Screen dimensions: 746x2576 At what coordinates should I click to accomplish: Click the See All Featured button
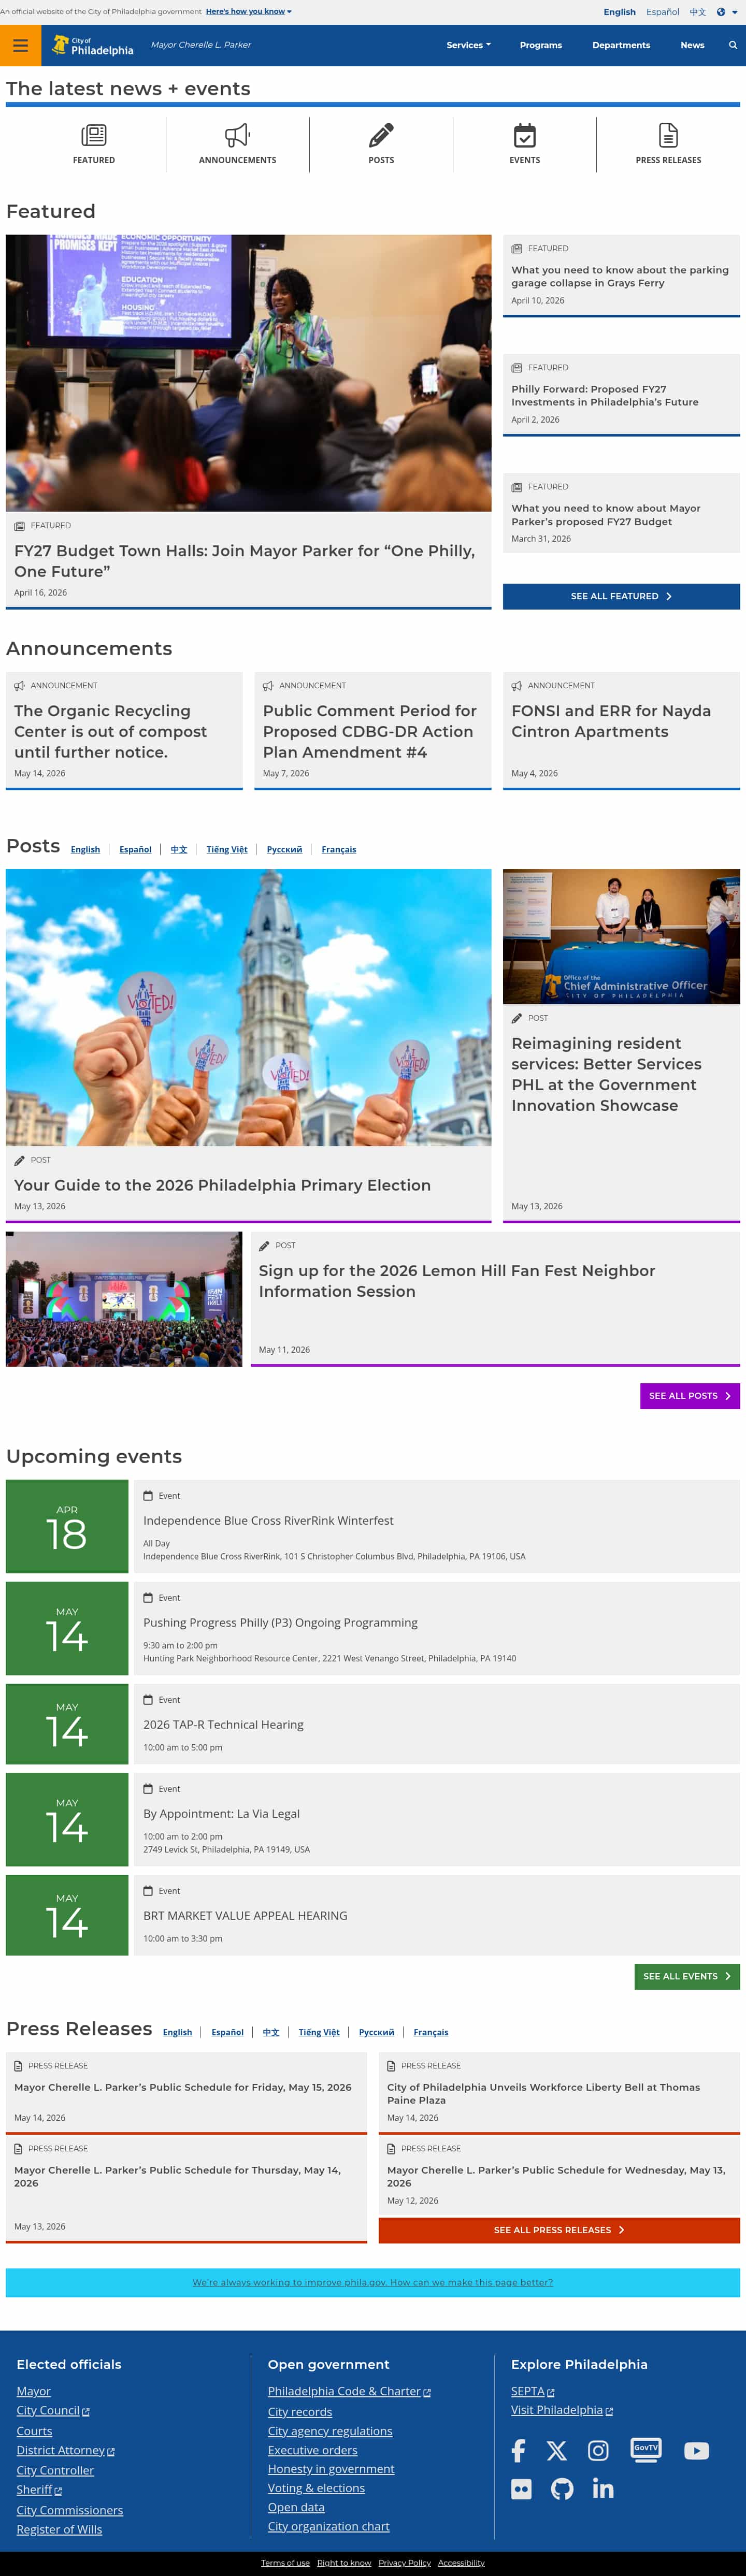pyautogui.click(x=621, y=596)
